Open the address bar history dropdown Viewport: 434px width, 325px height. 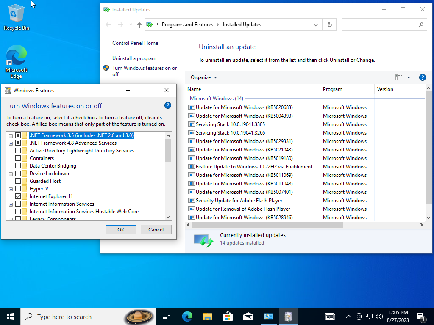click(315, 25)
